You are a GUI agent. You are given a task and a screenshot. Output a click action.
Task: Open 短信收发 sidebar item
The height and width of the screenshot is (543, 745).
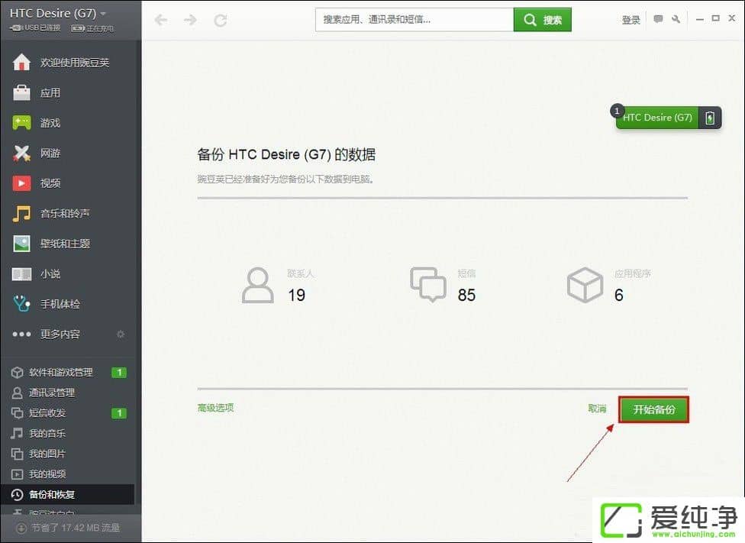(x=47, y=413)
